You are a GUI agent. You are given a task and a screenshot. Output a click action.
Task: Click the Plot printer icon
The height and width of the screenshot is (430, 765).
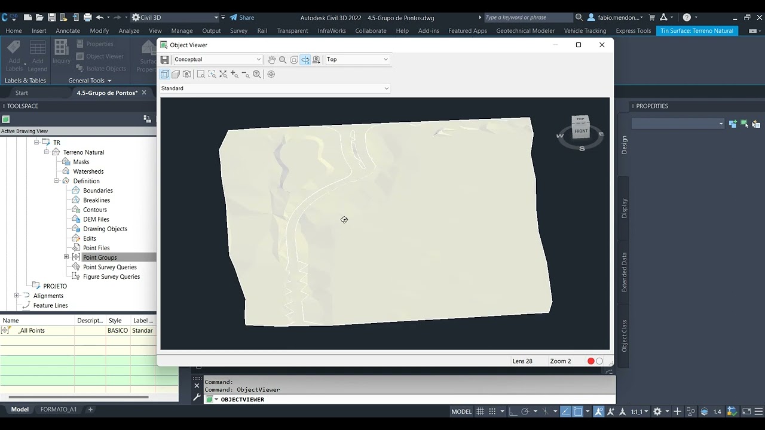coord(87,17)
